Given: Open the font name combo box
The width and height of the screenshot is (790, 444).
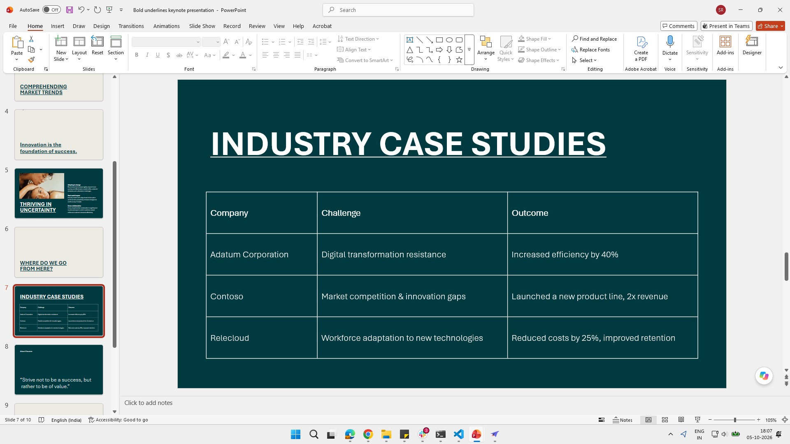Looking at the screenshot, I should click(166, 42).
